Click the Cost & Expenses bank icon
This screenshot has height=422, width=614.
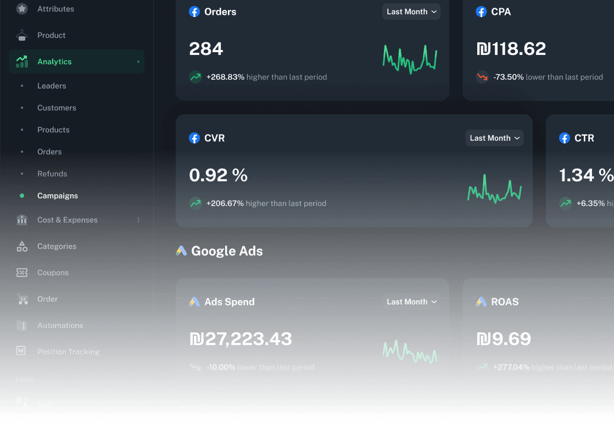click(22, 220)
